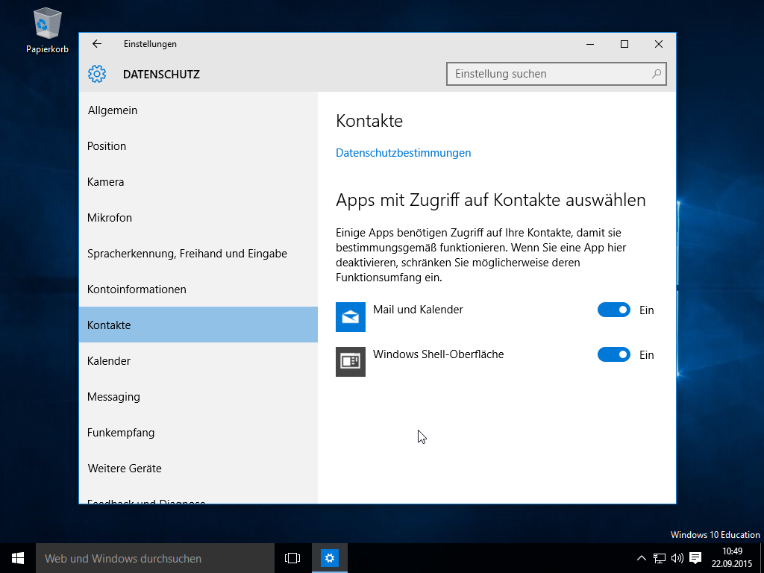This screenshot has width=764, height=573.
Task: Open the Windows Start menu
Action: tap(18, 558)
